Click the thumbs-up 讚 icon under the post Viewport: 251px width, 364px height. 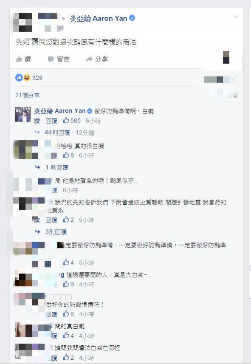(x=19, y=59)
